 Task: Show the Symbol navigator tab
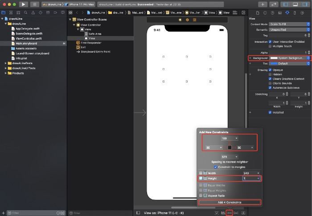[18, 12]
